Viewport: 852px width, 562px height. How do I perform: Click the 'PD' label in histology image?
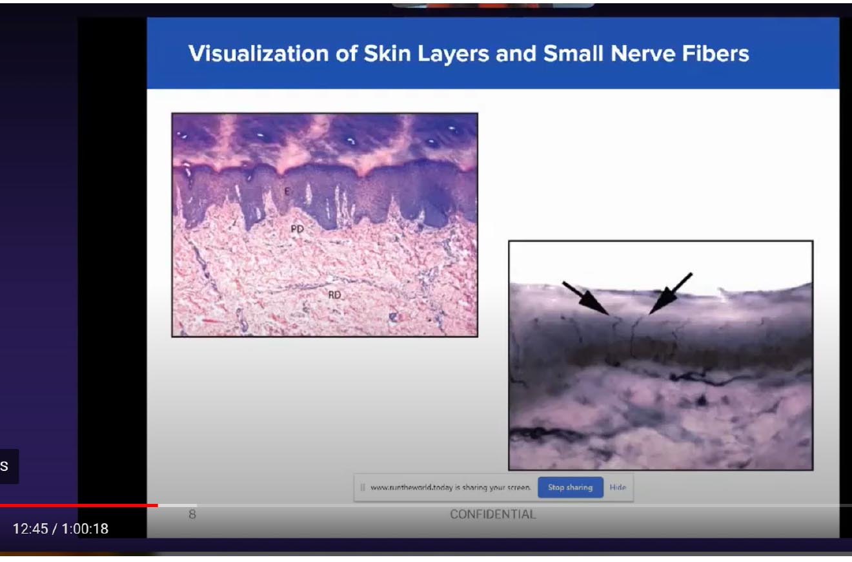click(297, 229)
